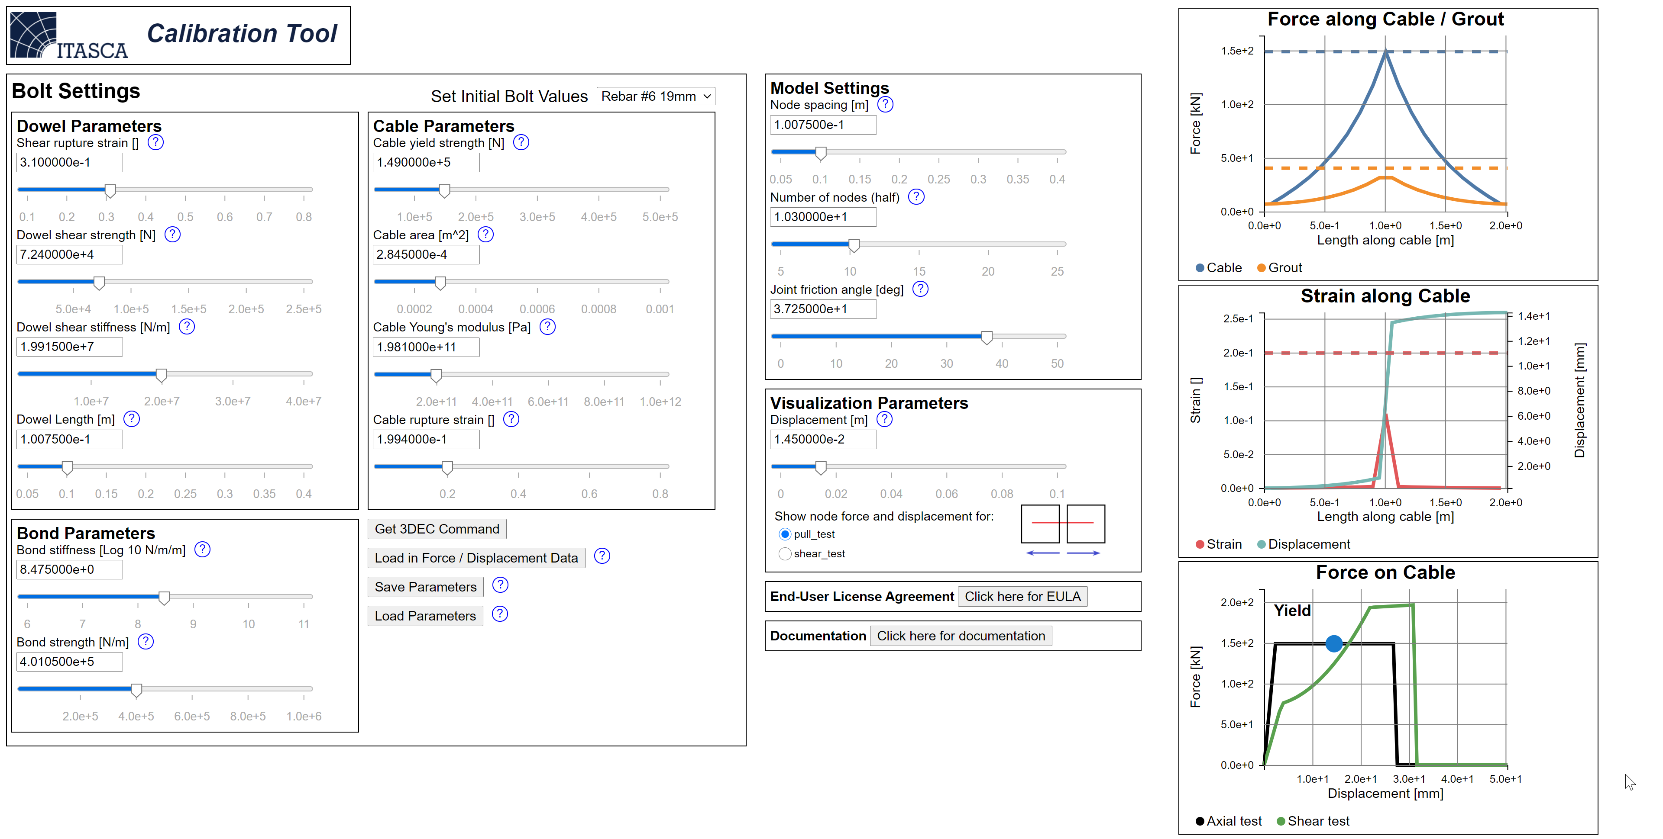Toggle Axial test legend in Force on Cable

pyautogui.click(x=1228, y=821)
